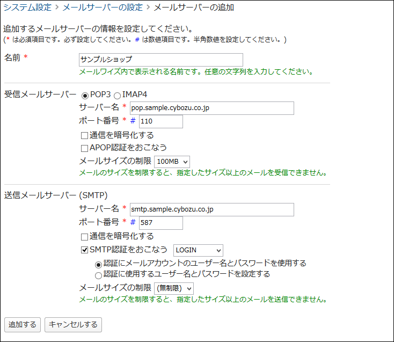
Task: Click the SMTP server name field
Action: click(x=212, y=209)
